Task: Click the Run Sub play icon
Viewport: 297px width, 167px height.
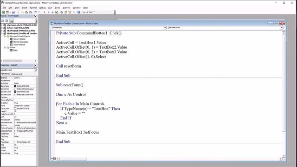Action: (x=45, y=12)
